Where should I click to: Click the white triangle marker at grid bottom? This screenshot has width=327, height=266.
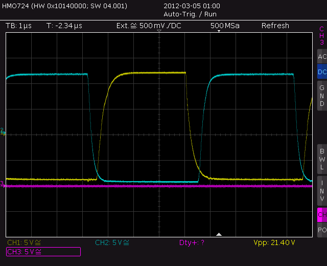click(219, 234)
